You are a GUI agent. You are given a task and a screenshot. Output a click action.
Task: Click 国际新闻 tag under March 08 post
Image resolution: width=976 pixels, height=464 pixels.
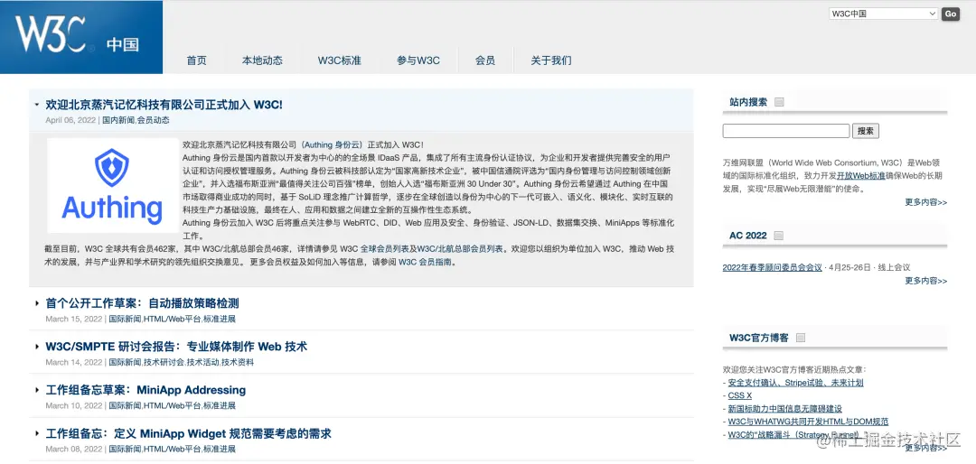tap(125, 449)
